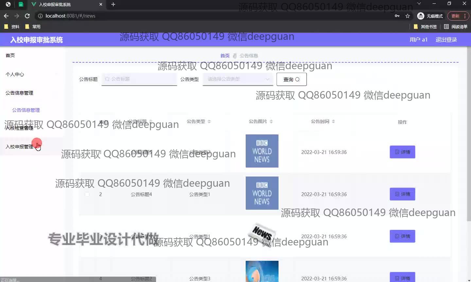
Task: Switch to the green pinned tab
Action: click(x=21, y=4)
